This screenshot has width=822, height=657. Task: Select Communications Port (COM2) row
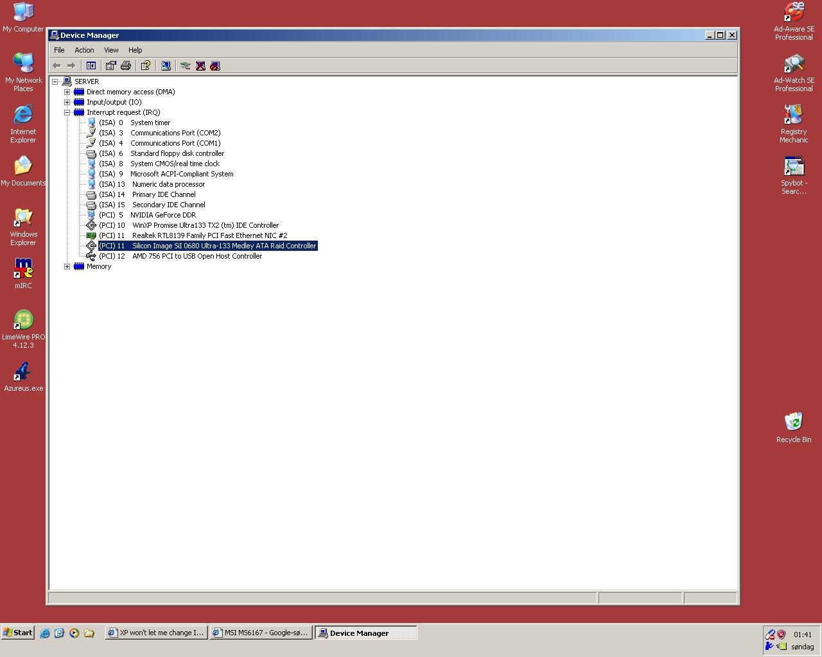click(x=159, y=133)
